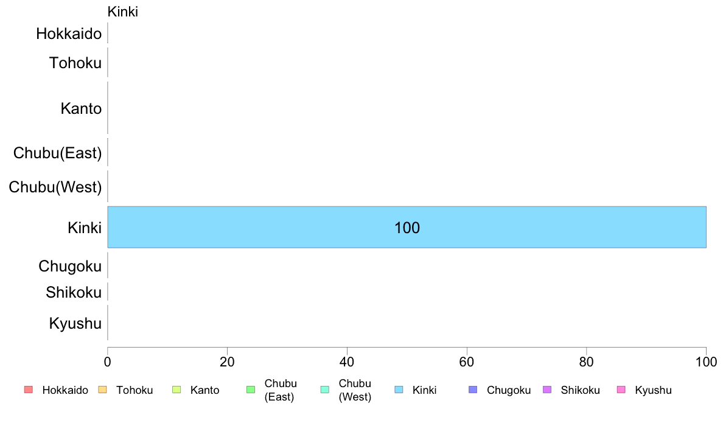The height and width of the screenshot is (448, 723).
Task: Click the Kyushu pink legend swatch
Action: coord(621,390)
